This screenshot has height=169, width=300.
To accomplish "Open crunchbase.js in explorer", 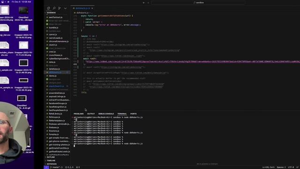I will (55, 55).
